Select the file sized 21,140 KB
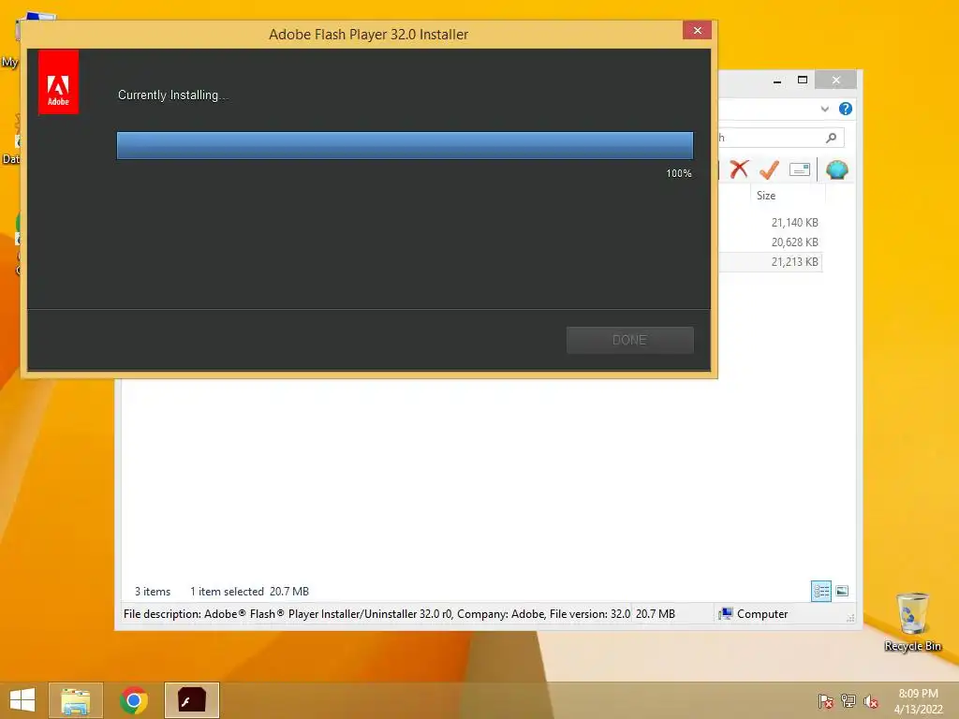 pos(794,223)
